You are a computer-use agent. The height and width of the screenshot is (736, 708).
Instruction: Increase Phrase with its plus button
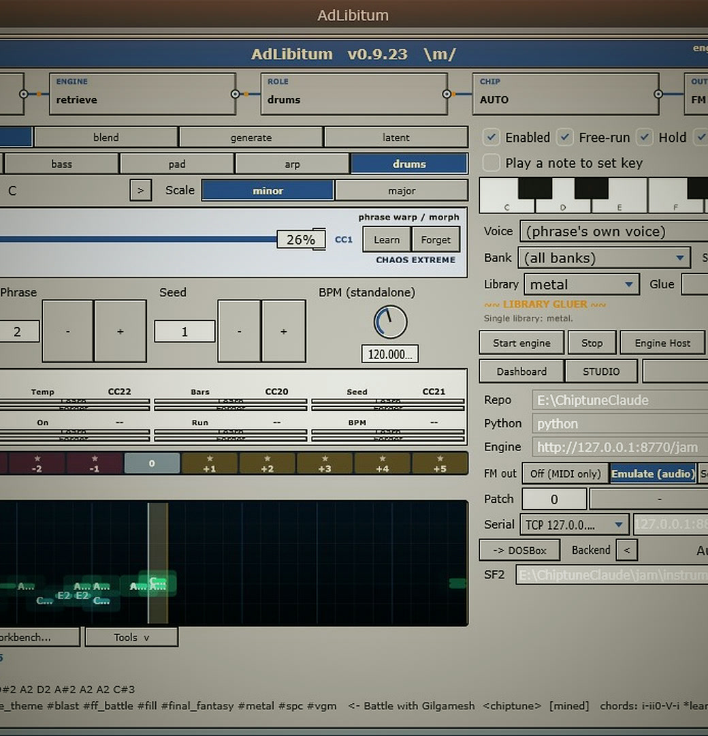pyautogui.click(x=120, y=331)
